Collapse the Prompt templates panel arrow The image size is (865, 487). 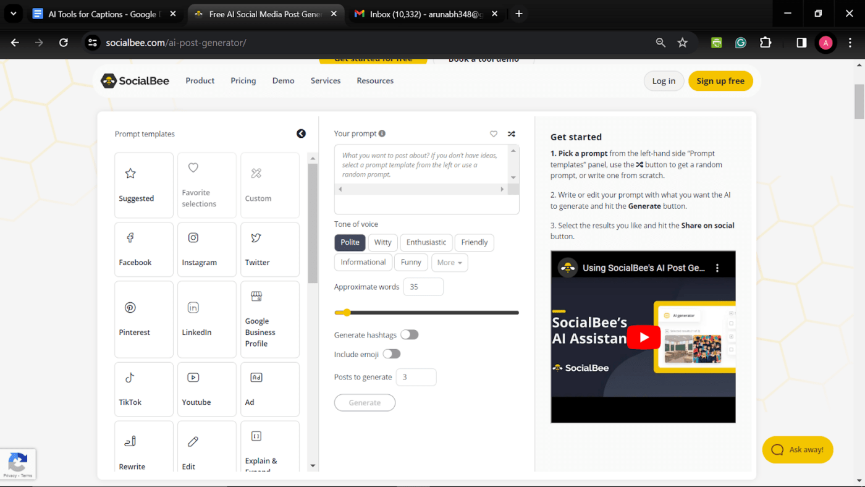click(301, 133)
